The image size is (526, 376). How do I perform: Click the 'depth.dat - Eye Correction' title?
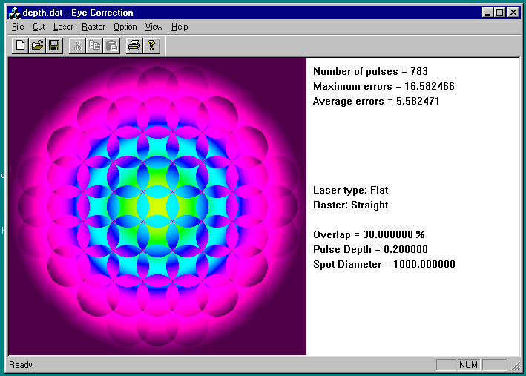pyautogui.click(x=78, y=13)
